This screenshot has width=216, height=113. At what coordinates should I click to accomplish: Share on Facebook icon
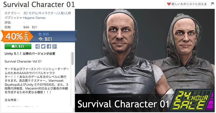(x=49, y=46)
